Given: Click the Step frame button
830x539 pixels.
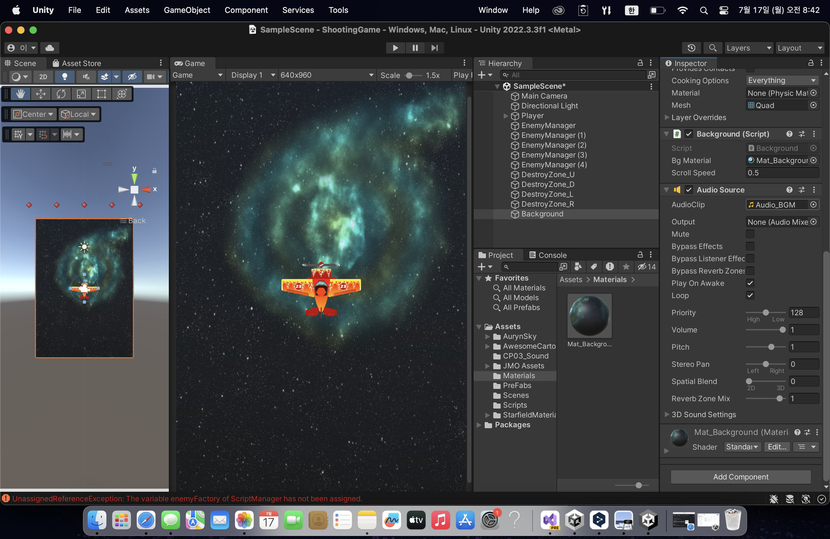Looking at the screenshot, I should 434,48.
